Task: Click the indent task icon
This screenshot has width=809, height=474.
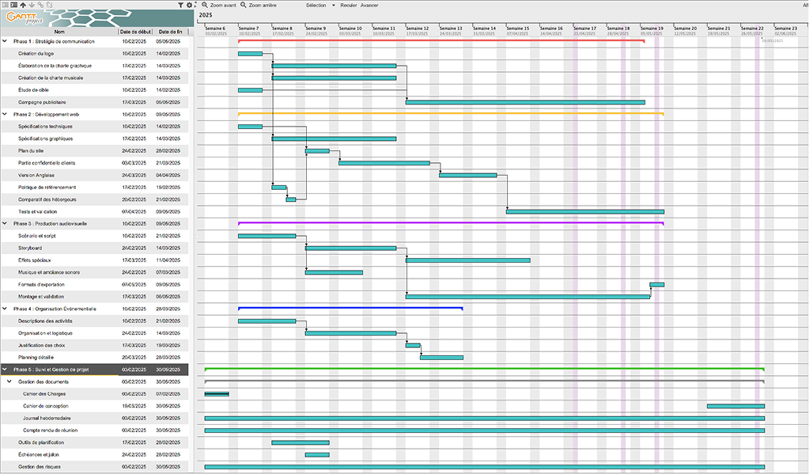Action: [x=13, y=5]
